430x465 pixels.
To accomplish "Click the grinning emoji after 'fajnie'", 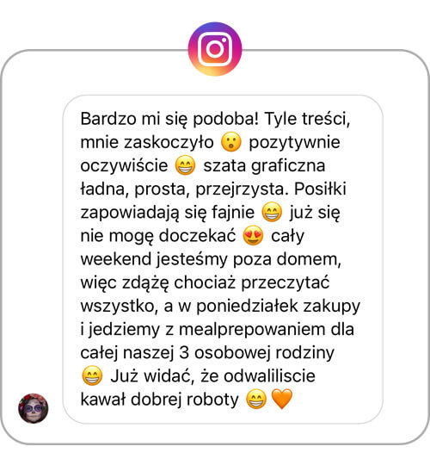I will click(x=272, y=213).
